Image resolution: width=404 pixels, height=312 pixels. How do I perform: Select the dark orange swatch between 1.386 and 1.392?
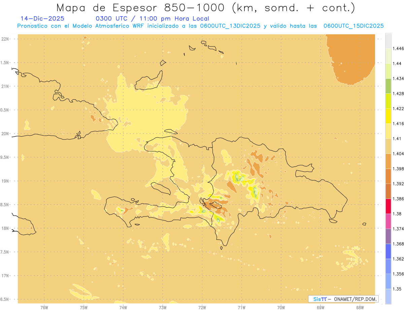pyautogui.click(x=388, y=191)
